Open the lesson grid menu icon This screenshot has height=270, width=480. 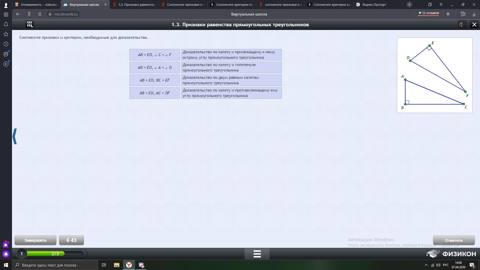coord(29,24)
